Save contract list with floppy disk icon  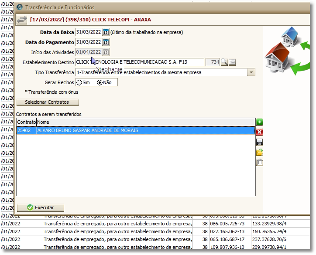260,142
